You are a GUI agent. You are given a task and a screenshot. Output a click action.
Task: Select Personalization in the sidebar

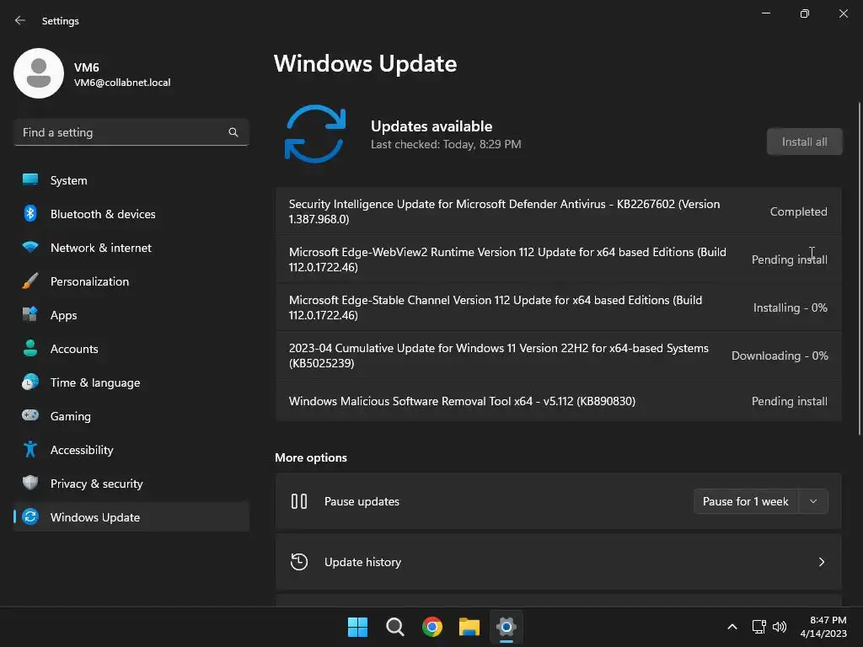(x=131, y=281)
